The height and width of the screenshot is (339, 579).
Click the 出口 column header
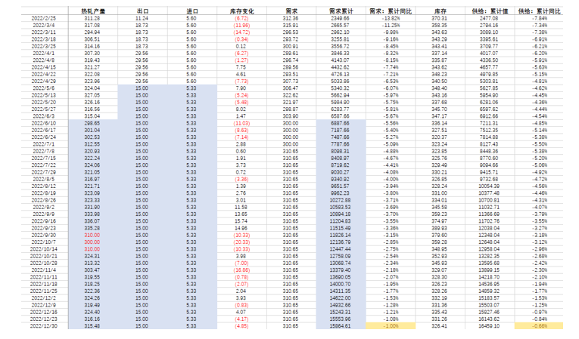[x=142, y=11]
